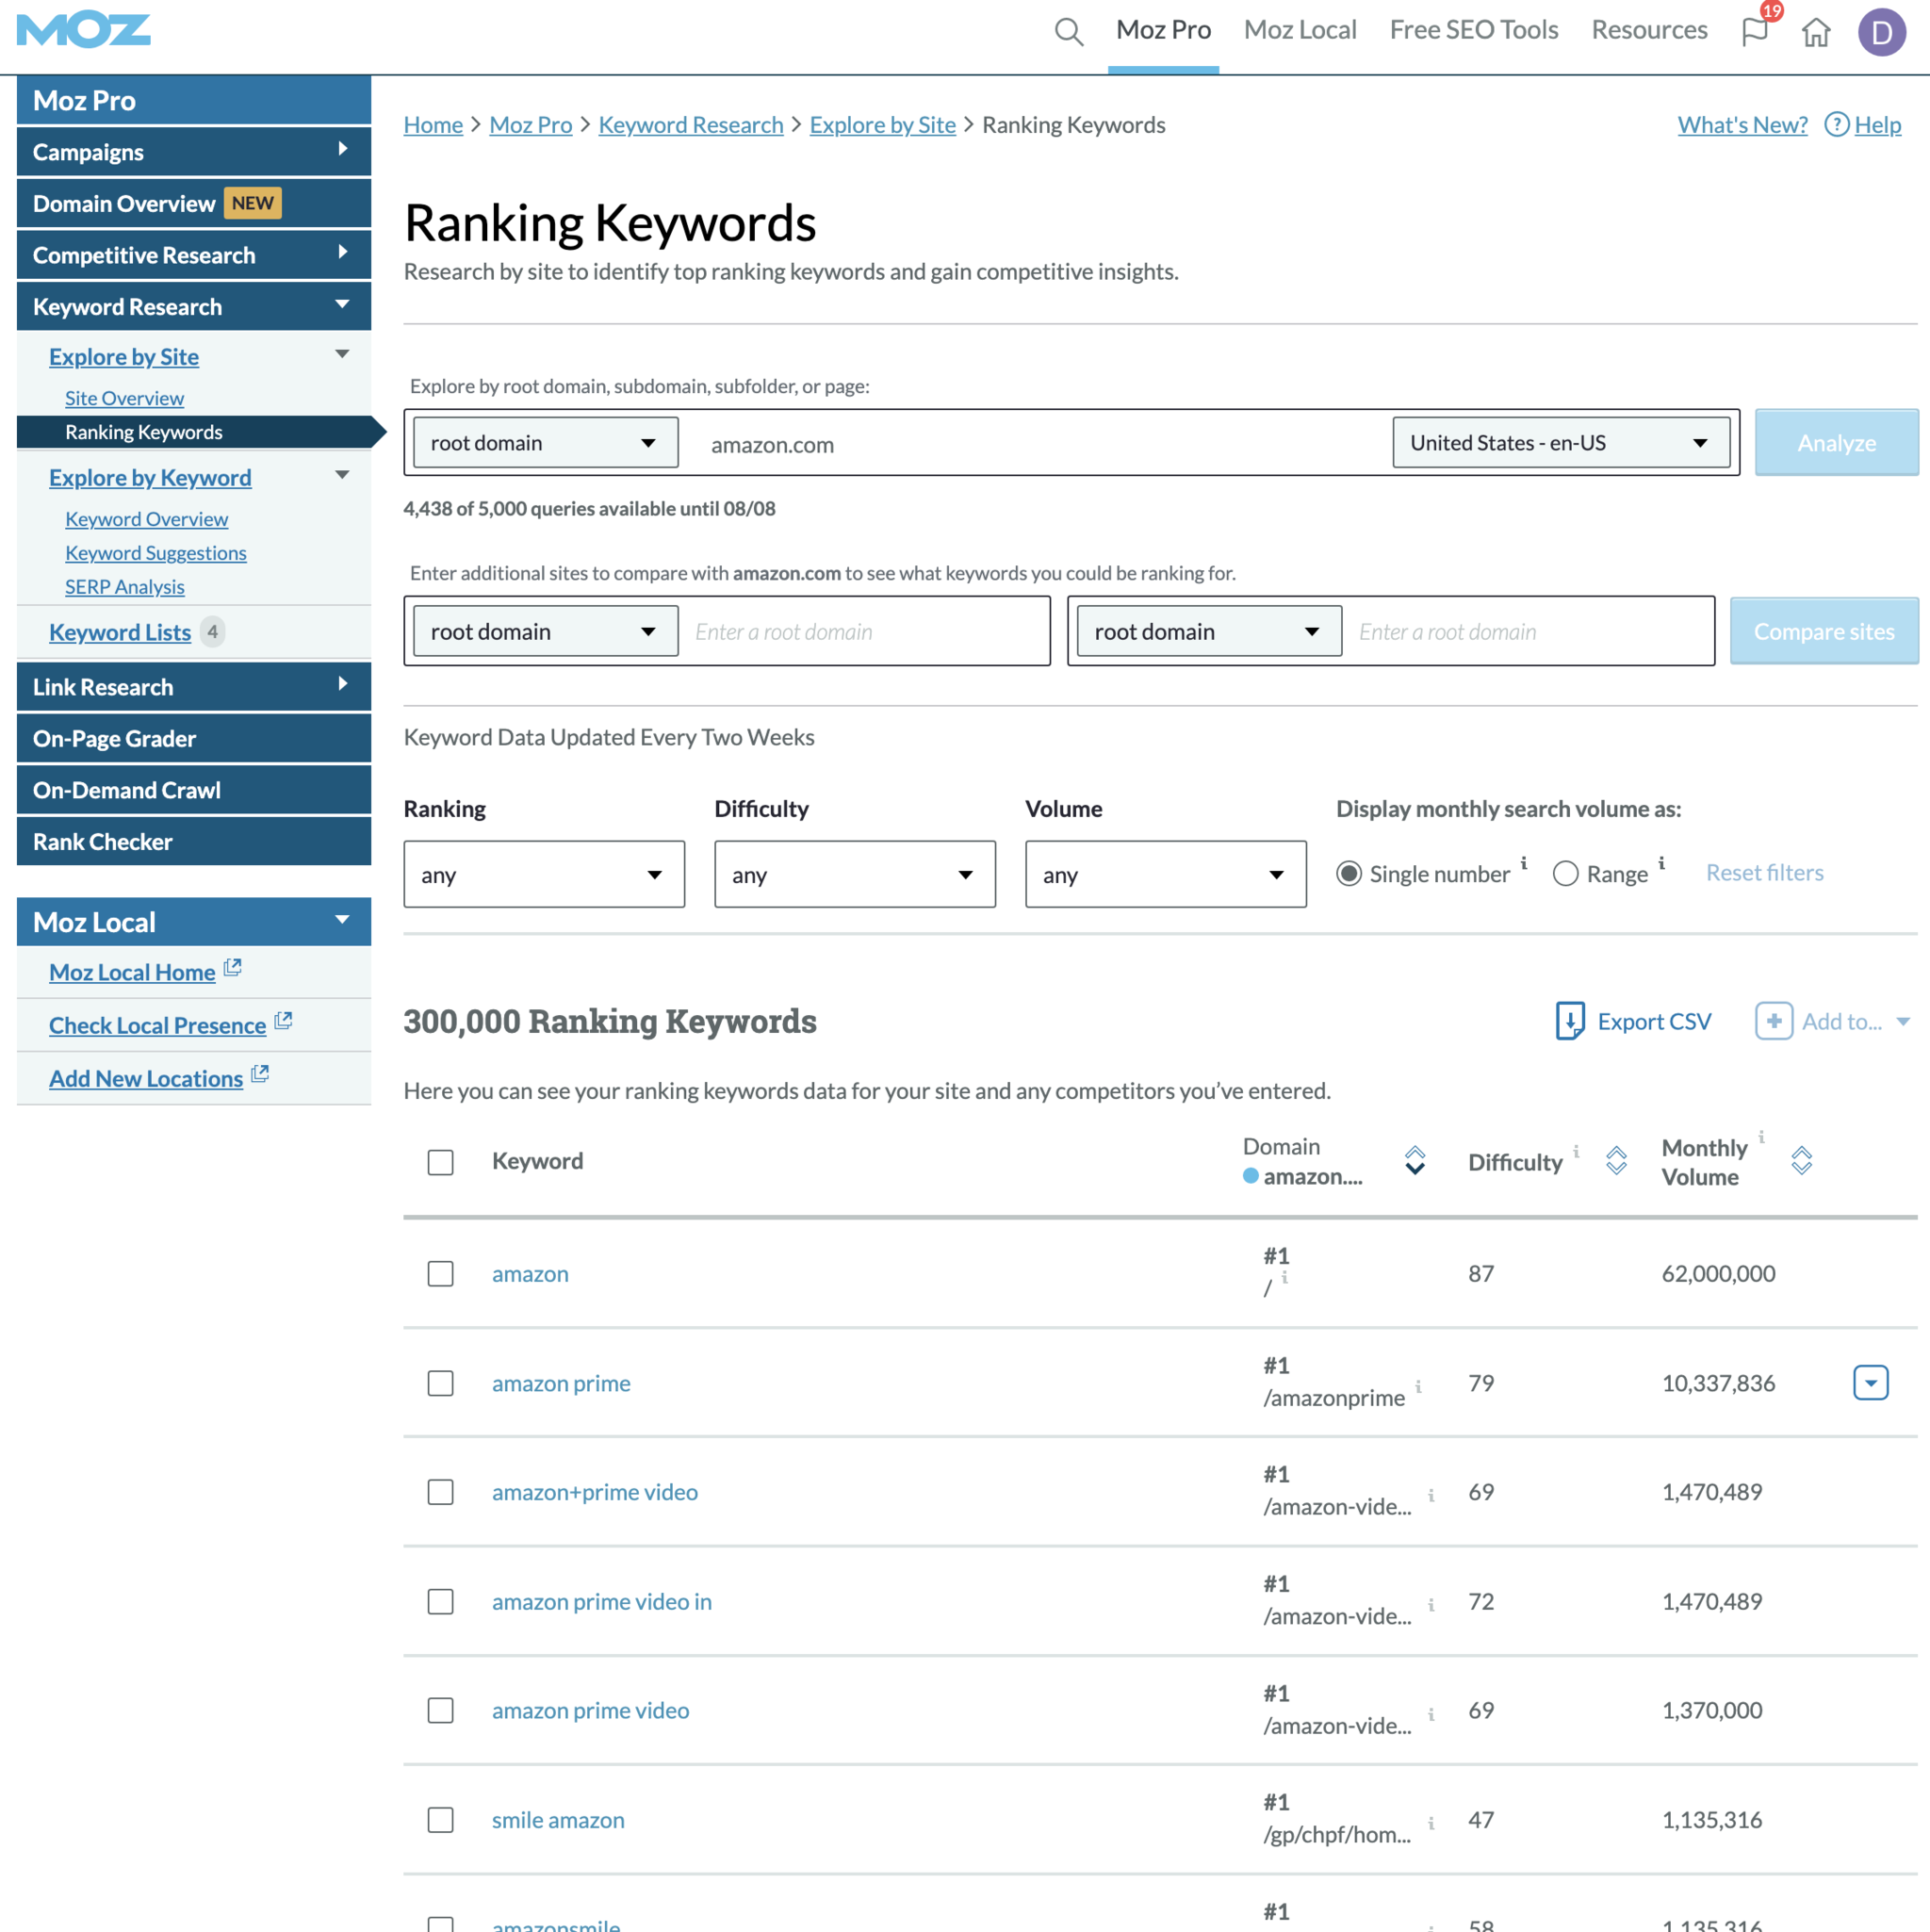Click the '62,000,000' monthly volume value
Screen dimensions: 1930x1932
tap(1719, 1274)
